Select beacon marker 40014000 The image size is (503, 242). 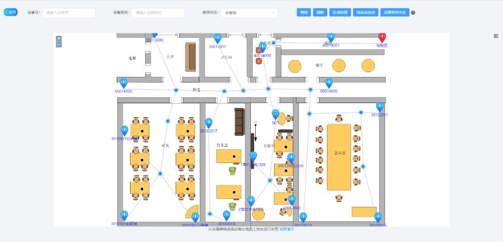pyautogui.click(x=262, y=47)
